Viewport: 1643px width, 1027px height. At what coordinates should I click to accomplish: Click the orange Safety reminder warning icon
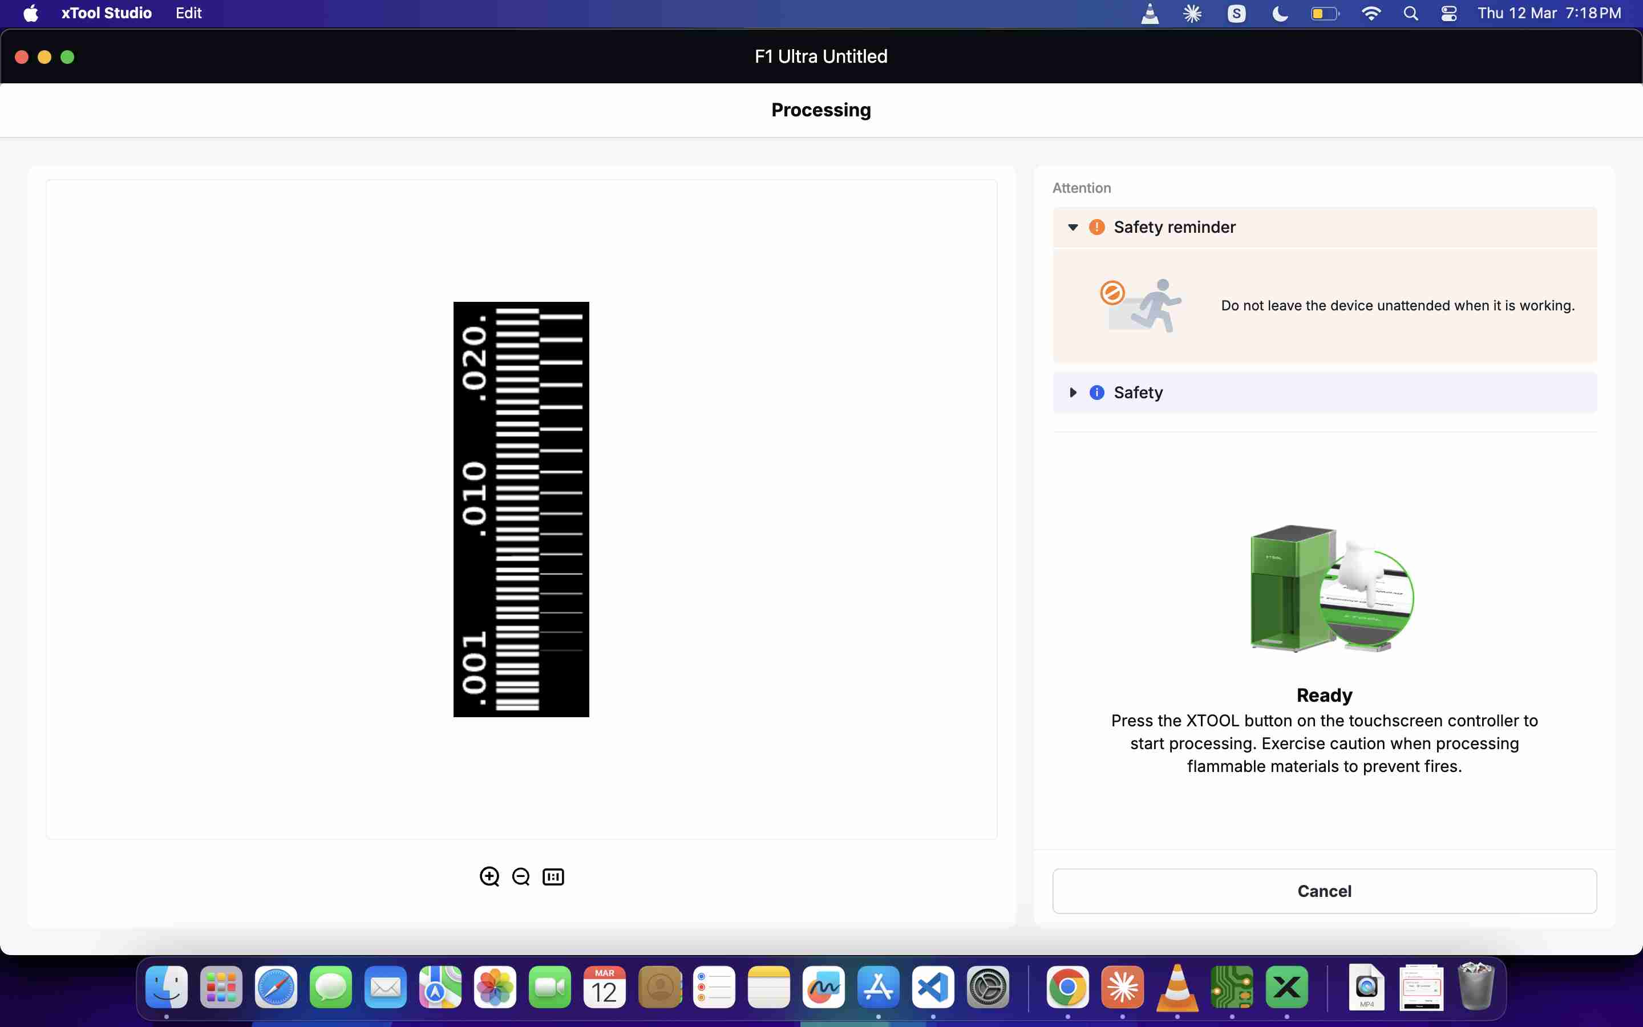click(x=1096, y=227)
